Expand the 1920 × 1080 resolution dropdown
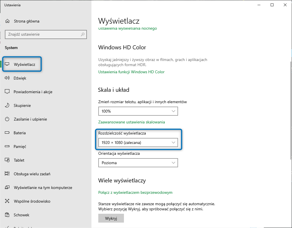The height and width of the screenshot is (228, 292). (138, 142)
